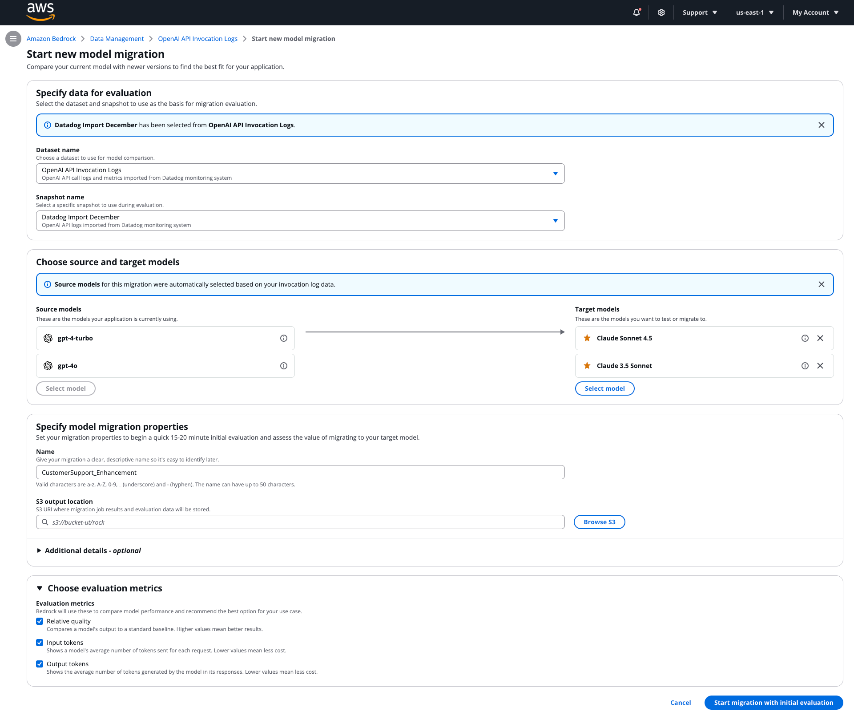Click the Browse S3 button
This screenshot has width=854, height=712.
tap(600, 522)
